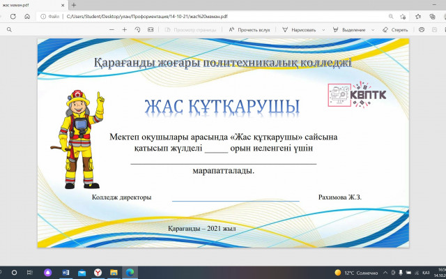Select the жас маман.pdf tab
The image size is (446, 279).
(x=28, y=5)
